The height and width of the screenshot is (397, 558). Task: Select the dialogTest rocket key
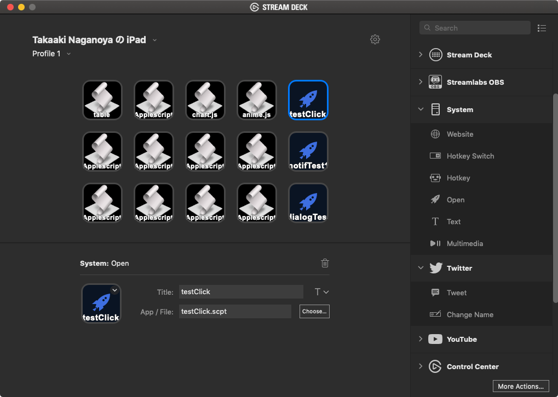(308, 202)
